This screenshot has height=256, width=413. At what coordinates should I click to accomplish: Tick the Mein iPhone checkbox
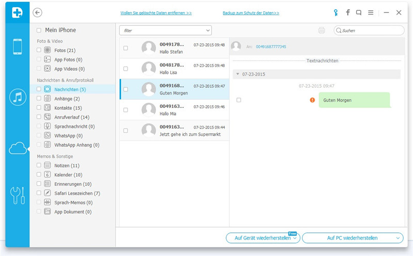[39, 30]
